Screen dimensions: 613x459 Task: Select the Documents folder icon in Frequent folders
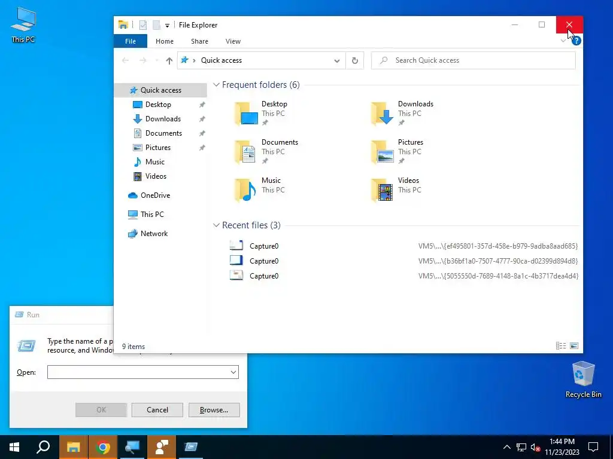246,152
